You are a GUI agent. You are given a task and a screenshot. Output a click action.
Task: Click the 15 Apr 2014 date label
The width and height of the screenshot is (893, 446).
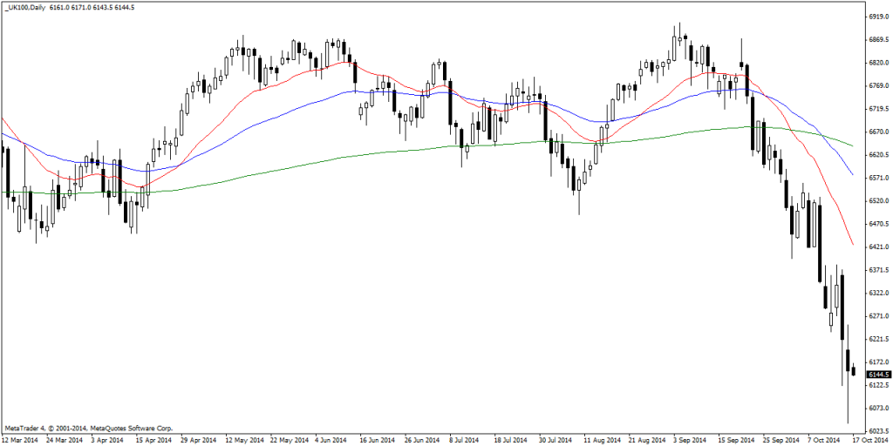pos(153,440)
